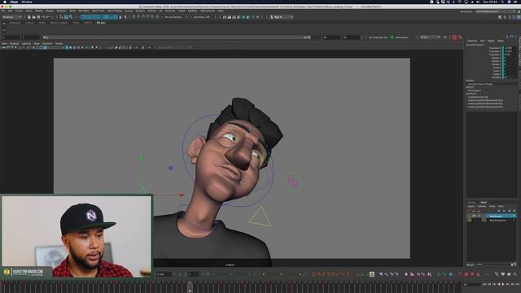Open Render Settings icon
Image resolution: width=521 pixels, height=293 pixels.
(239, 17)
